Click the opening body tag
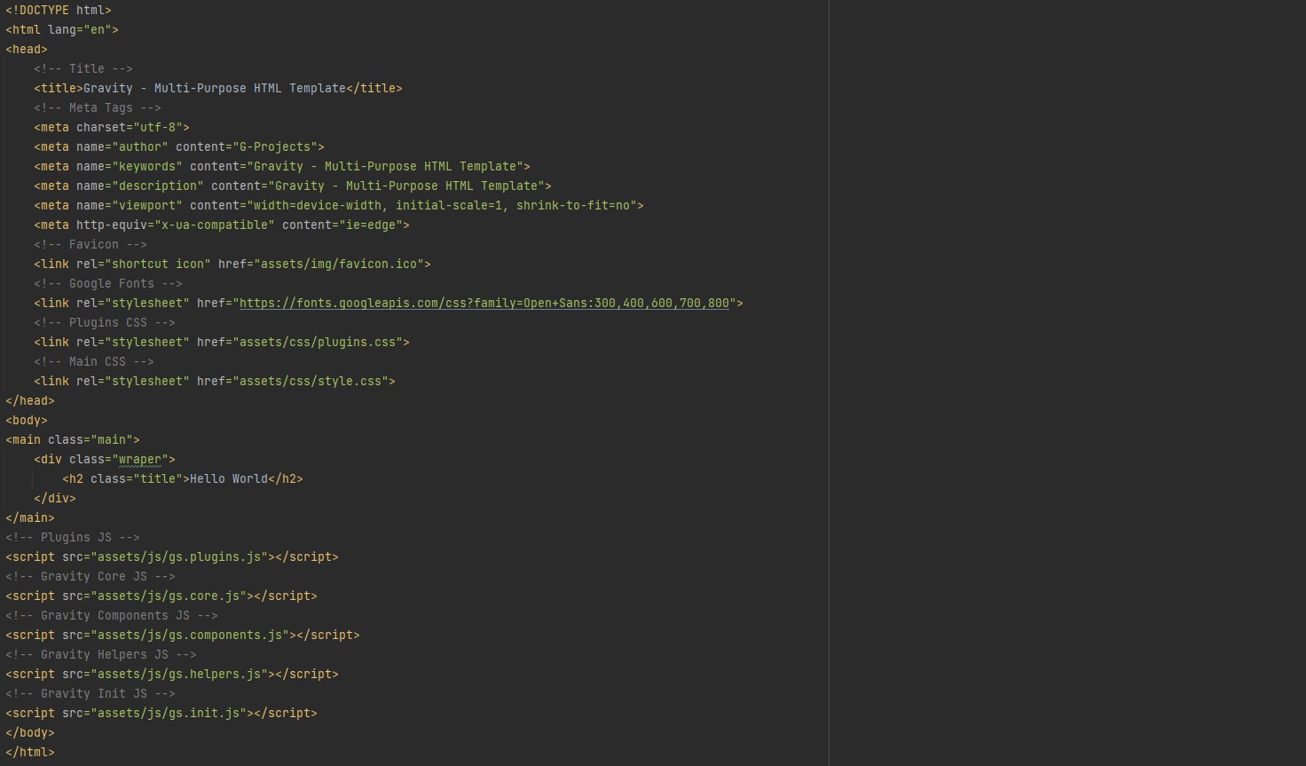The width and height of the screenshot is (1306, 766). pyautogui.click(x=27, y=421)
